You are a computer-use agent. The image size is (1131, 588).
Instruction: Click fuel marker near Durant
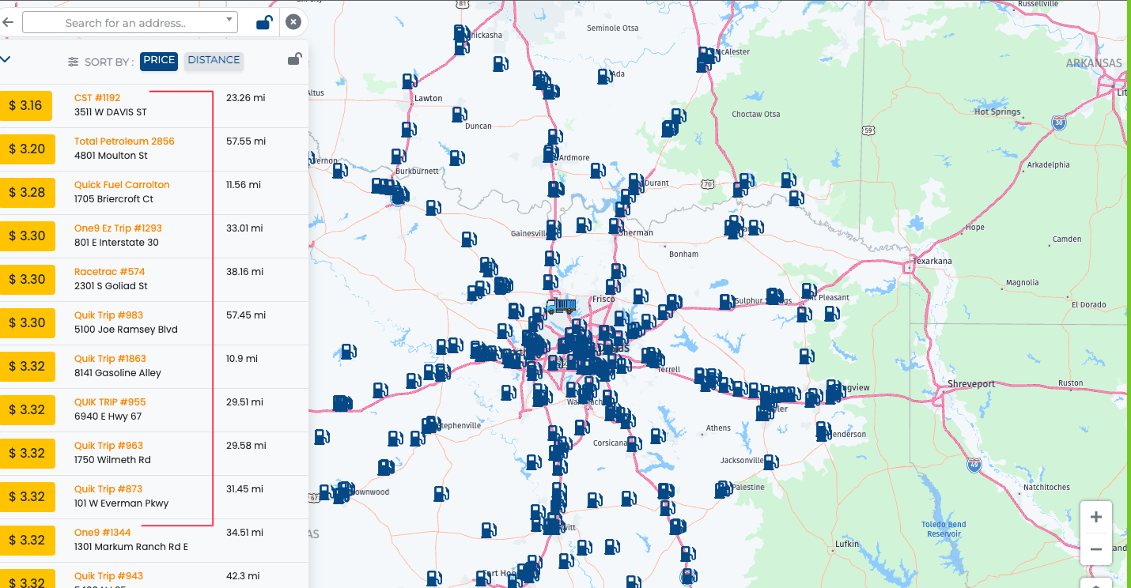635,182
